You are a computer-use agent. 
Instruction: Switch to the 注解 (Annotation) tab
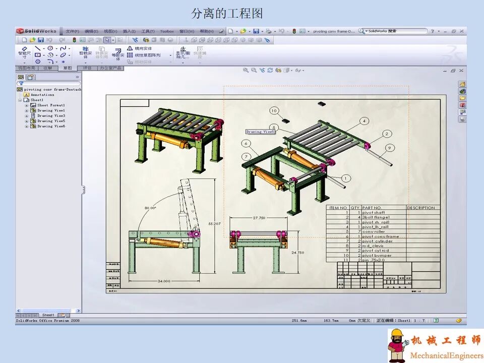click(x=47, y=68)
